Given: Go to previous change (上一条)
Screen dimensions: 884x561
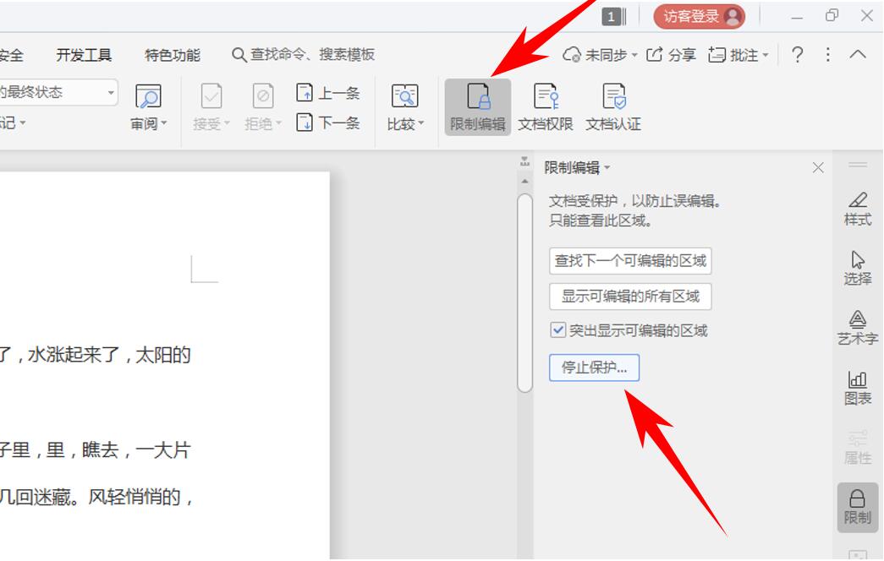Looking at the screenshot, I should (x=327, y=93).
